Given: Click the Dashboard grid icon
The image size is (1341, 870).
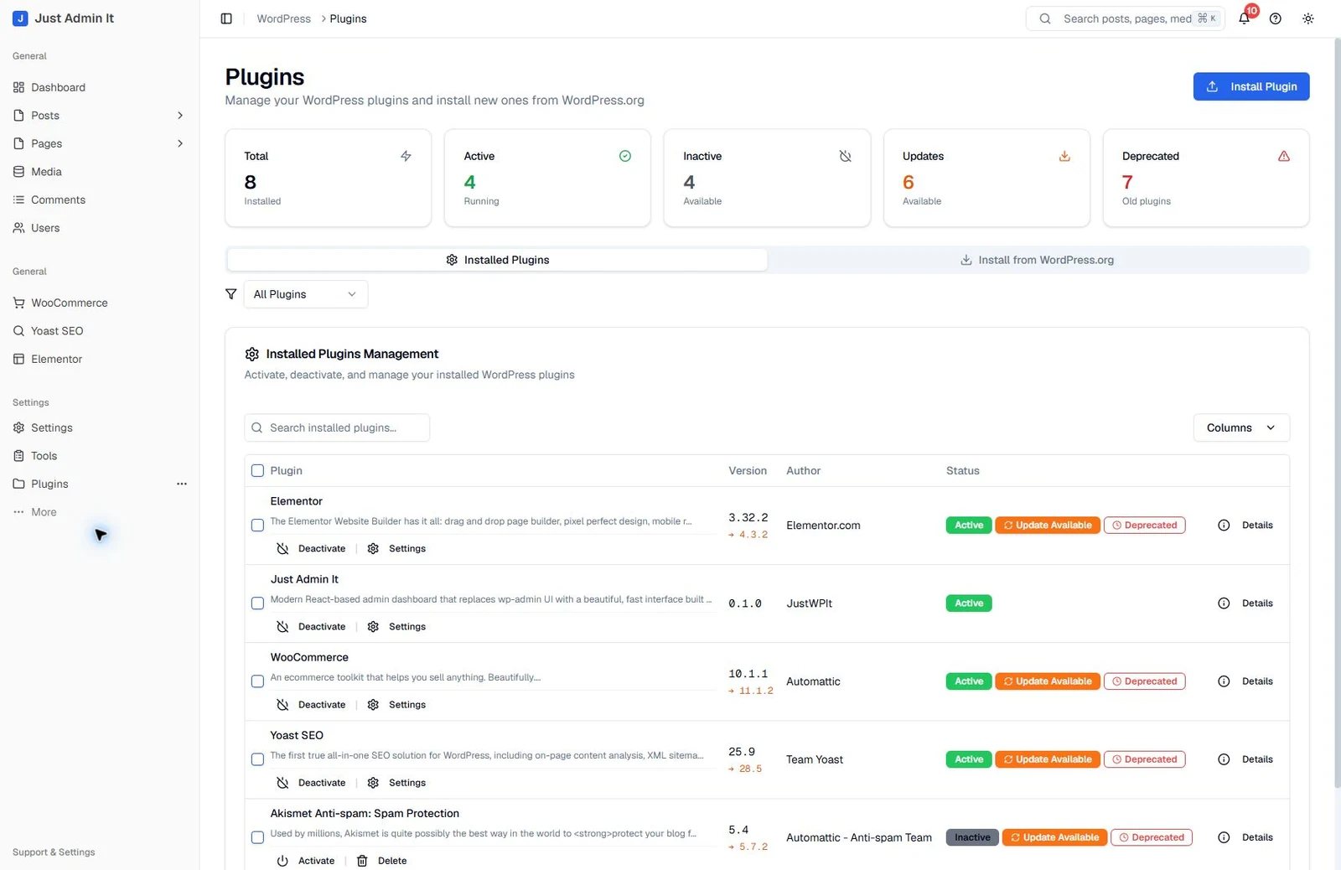Looking at the screenshot, I should point(18,87).
